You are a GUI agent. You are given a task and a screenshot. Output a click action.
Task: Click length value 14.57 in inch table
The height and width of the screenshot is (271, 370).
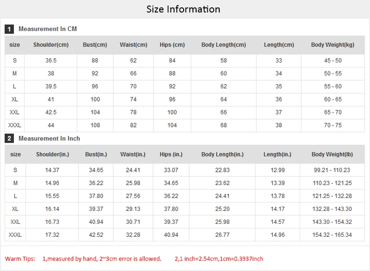click(278, 222)
